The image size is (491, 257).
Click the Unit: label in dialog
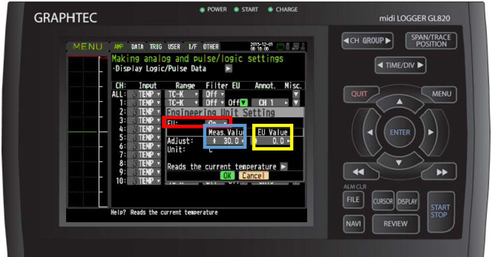coord(176,150)
